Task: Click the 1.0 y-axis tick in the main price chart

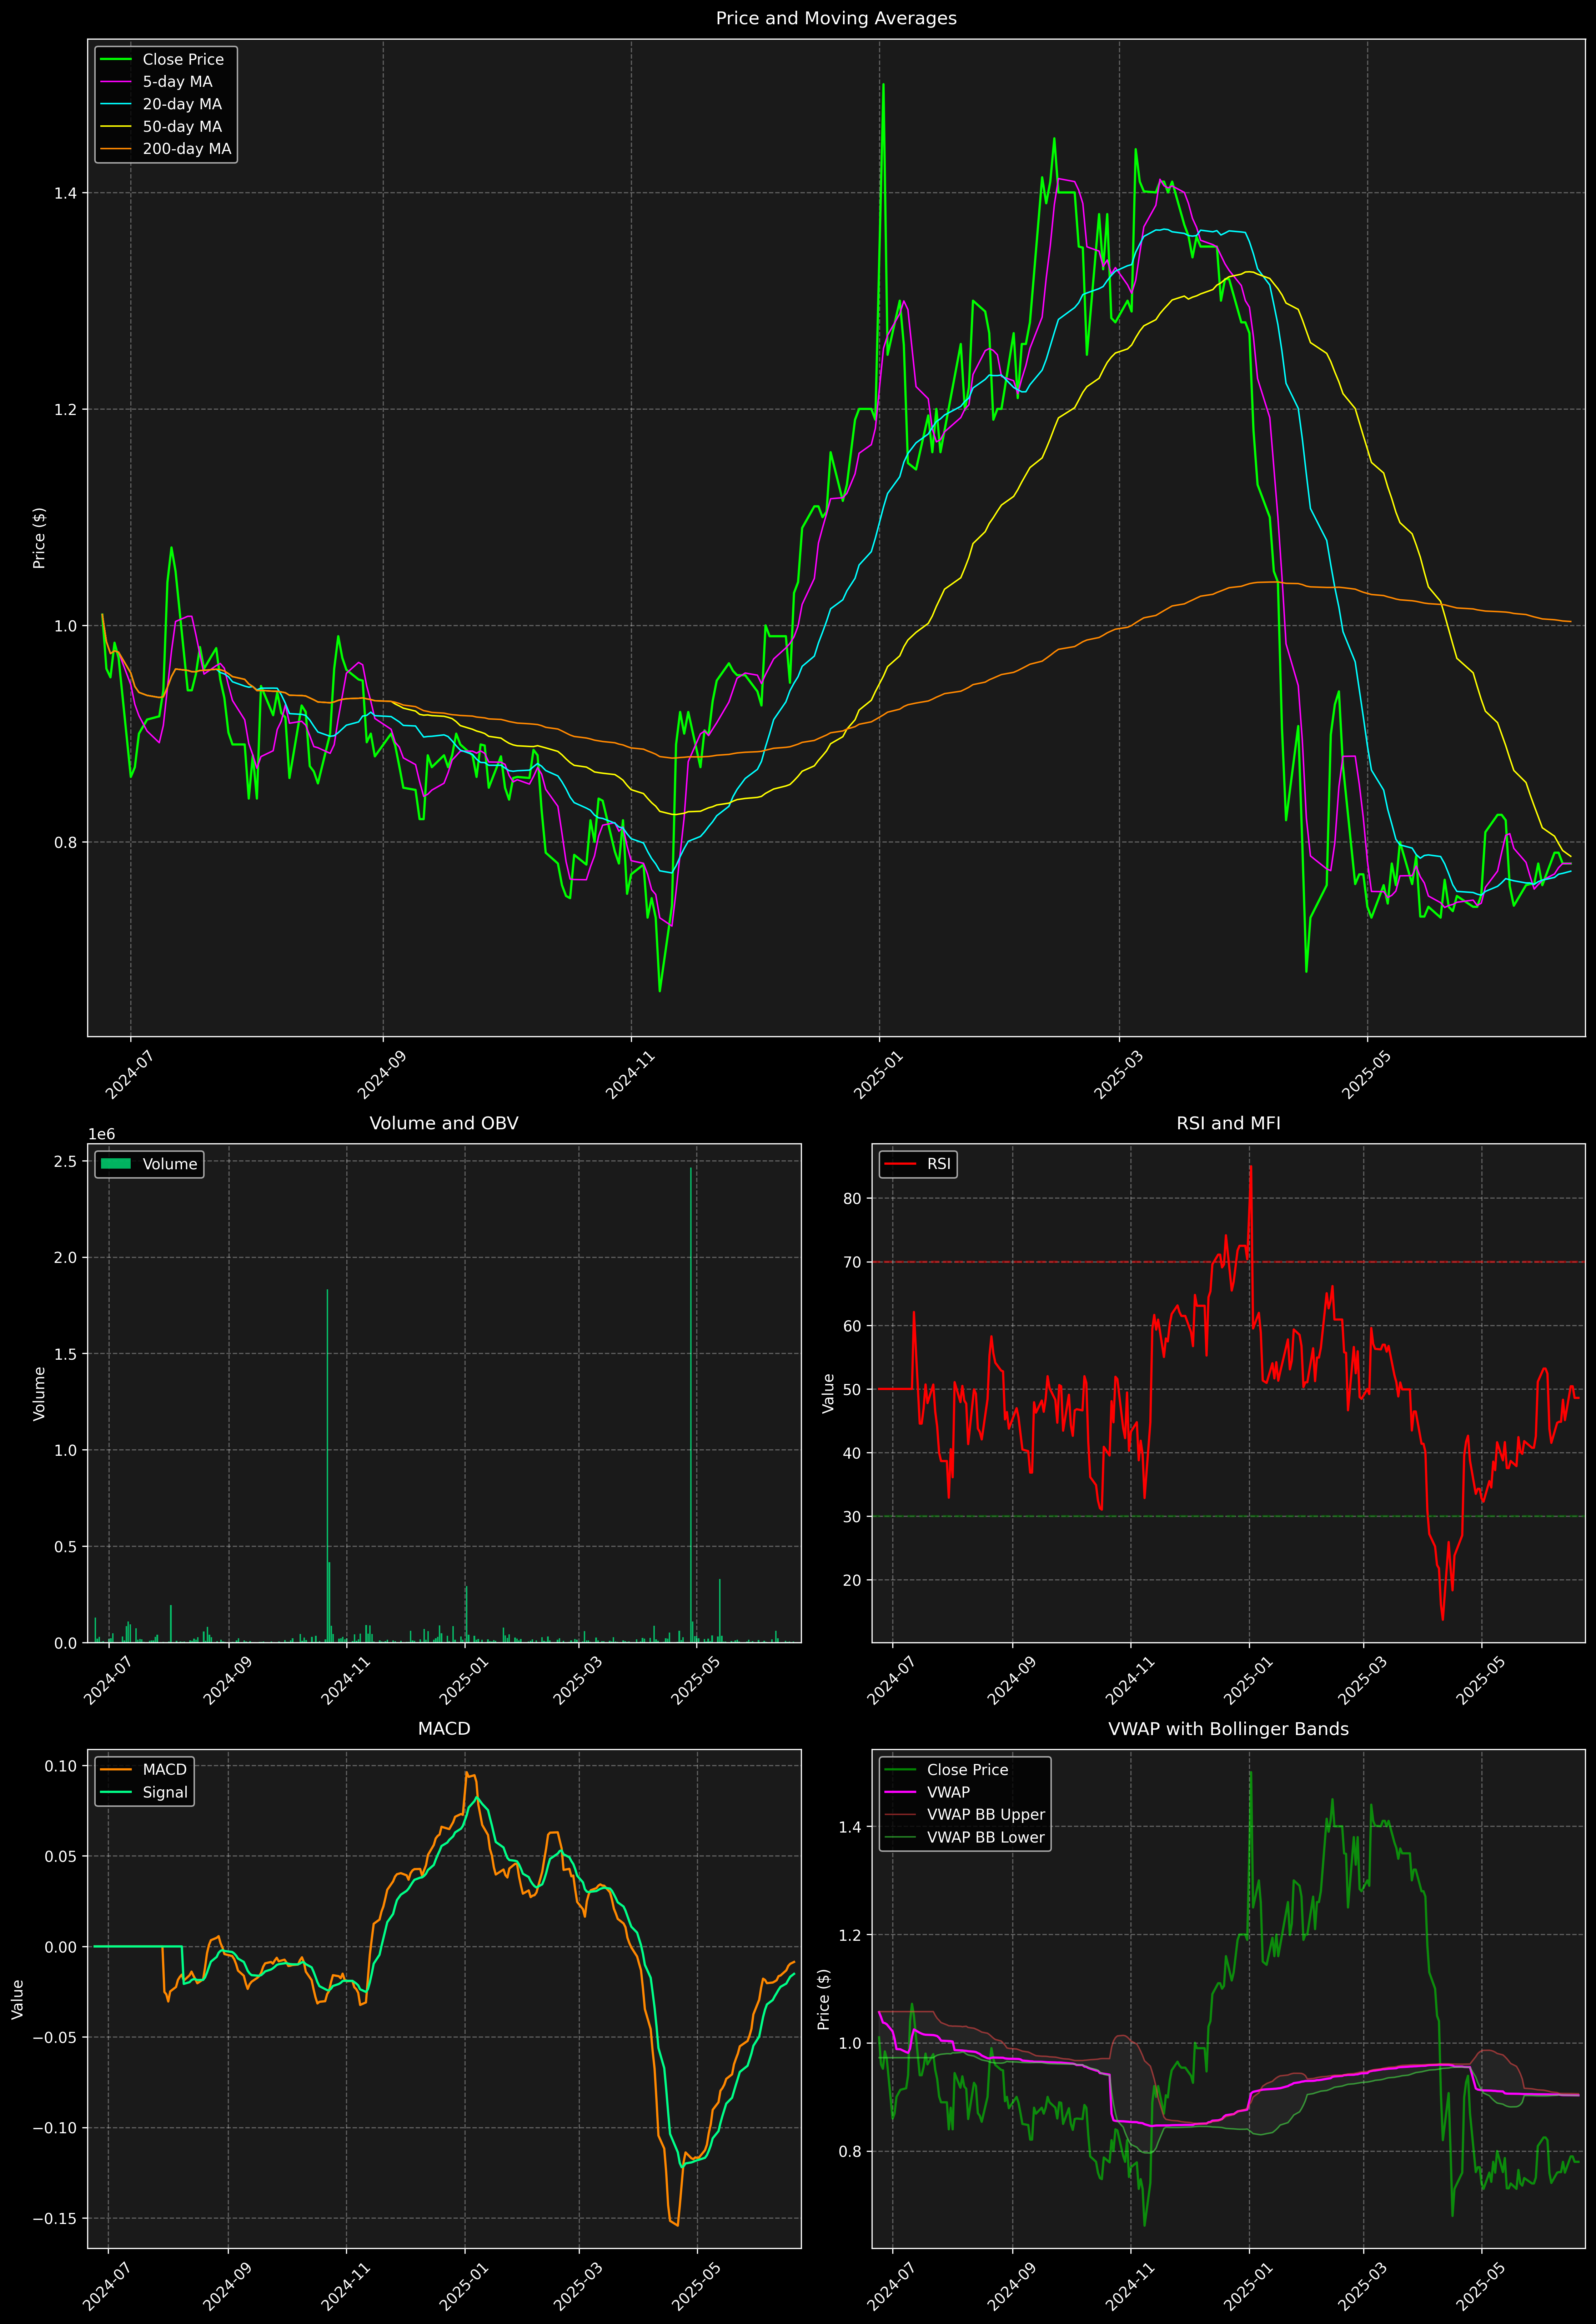Action: [66, 626]
